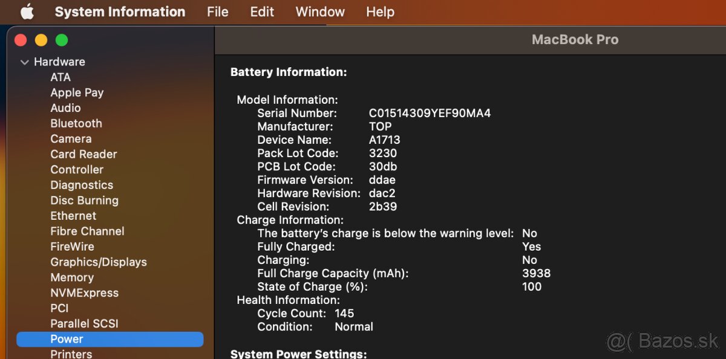This screenshot has height=359, width=726.
Task: Select Bluetooth in the Hardware list
Action: (76, 123)
